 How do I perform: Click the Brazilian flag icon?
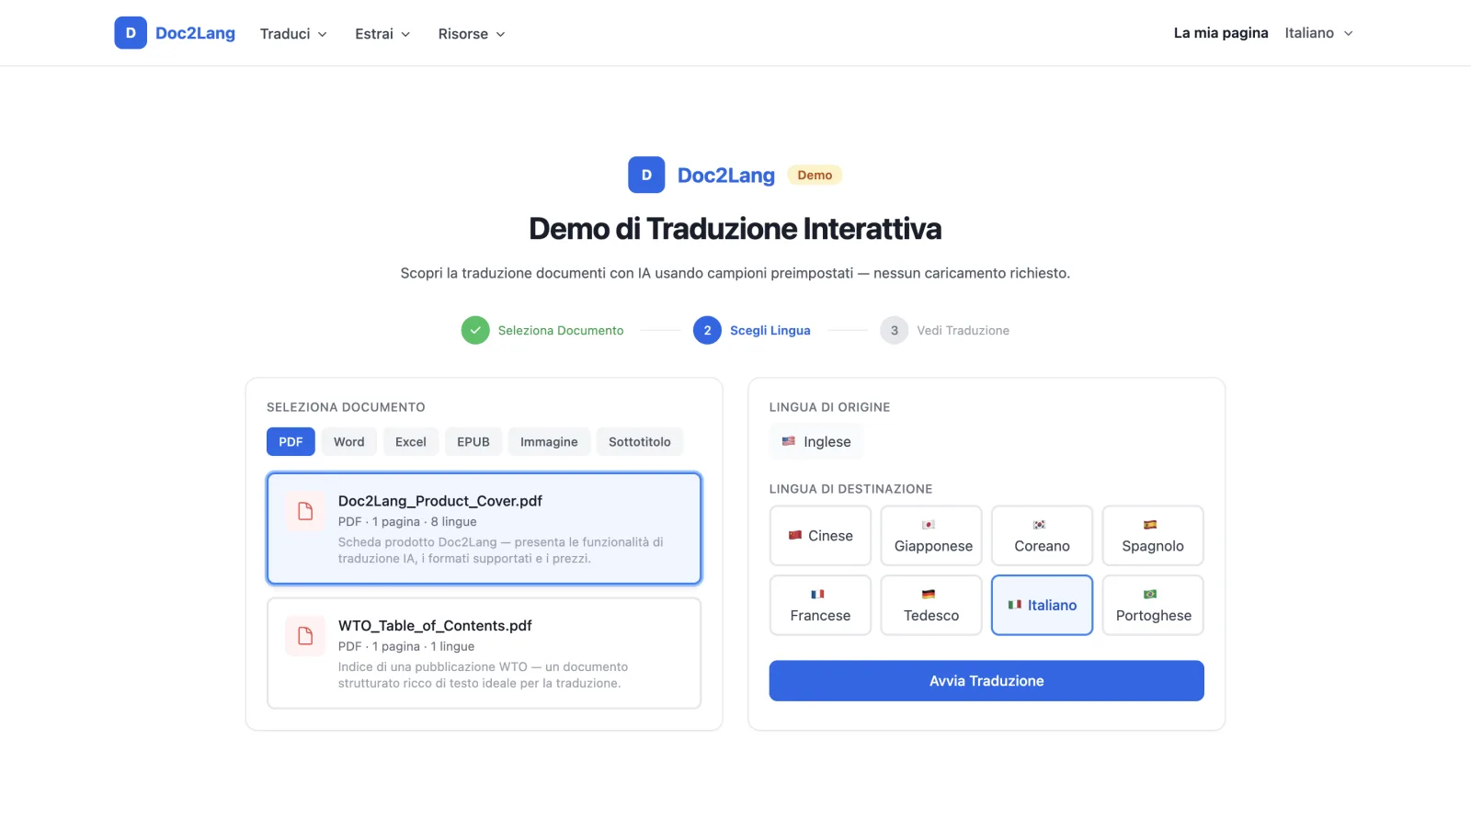tap(1150, 594)
